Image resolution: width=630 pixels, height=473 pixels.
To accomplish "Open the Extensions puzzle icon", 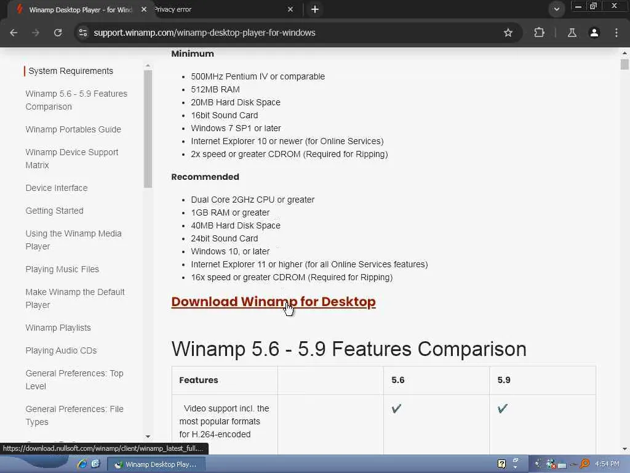I will (x=539, y=33).
